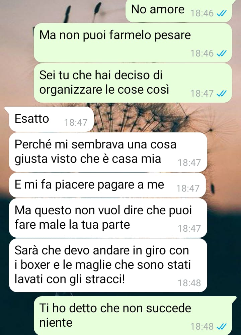Select the 'Ti ho detto che non succede niente' bubble
Image resolution: width=241 pixels, height=335 pixels.
tap(133, 316)
